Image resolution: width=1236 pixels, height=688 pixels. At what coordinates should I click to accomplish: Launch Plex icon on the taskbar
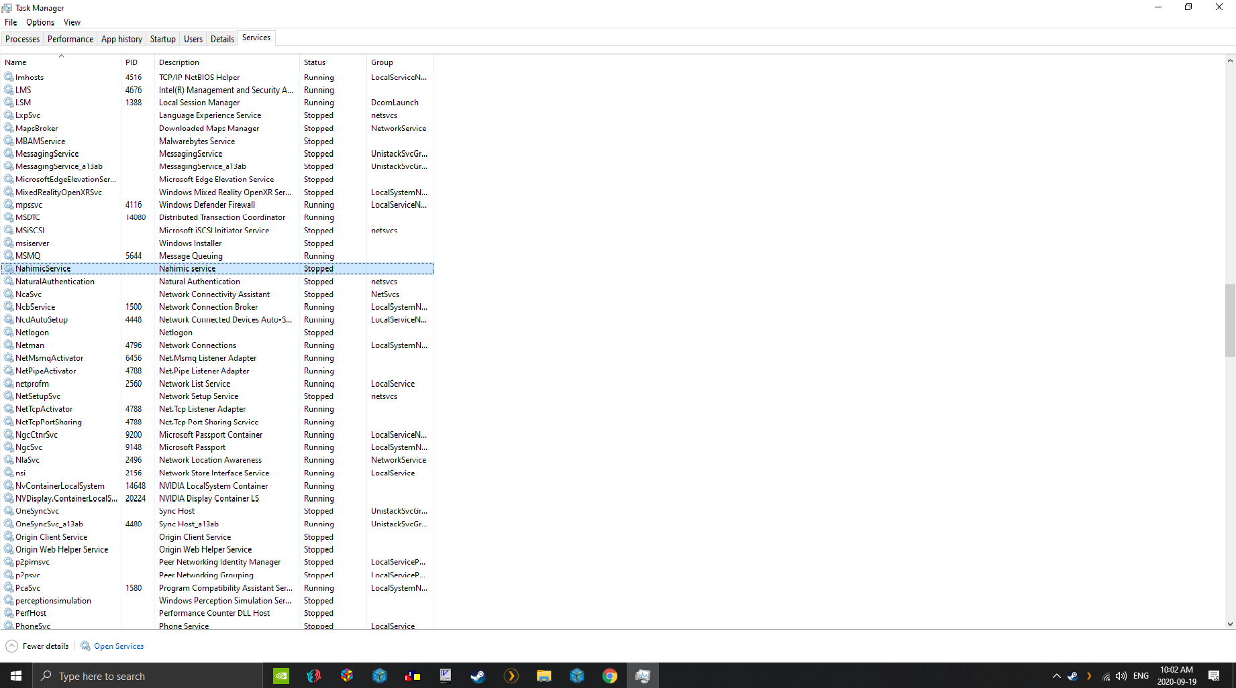click(511, 676)
